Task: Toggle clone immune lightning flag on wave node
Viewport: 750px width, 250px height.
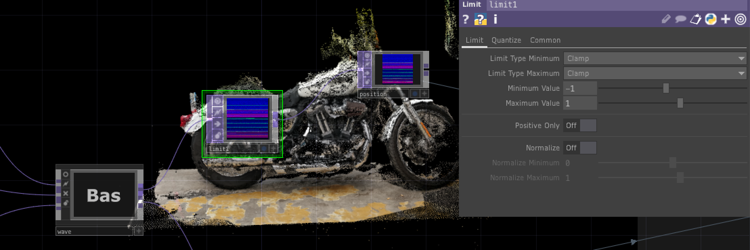Action: click(x=66, y=184)
